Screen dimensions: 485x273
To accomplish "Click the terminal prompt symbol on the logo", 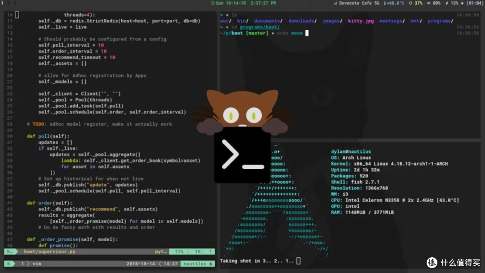I will (243, 154).
